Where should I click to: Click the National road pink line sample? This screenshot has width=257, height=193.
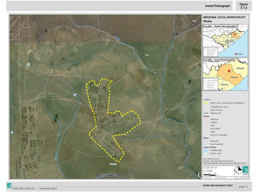coord(206,119)
